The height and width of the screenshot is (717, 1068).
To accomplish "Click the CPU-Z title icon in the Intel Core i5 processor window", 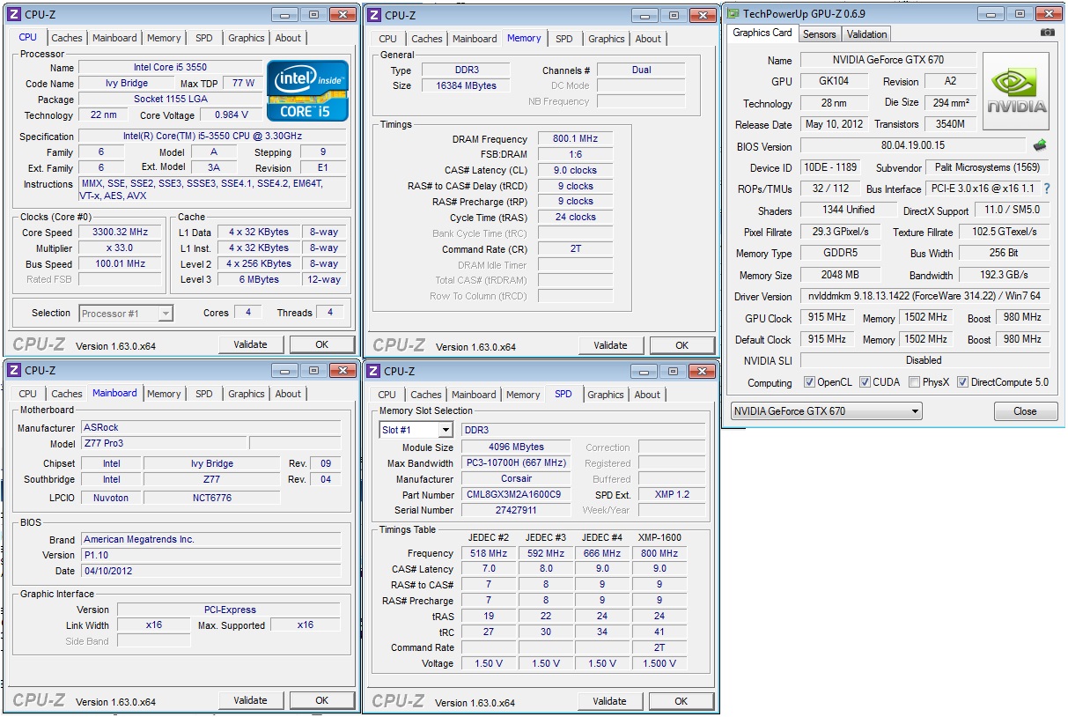I will point(16,15).
